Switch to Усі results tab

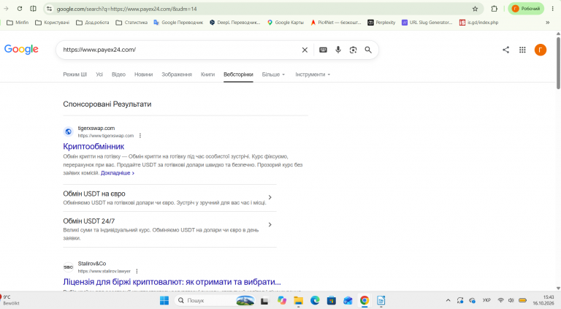click(99, 75)
